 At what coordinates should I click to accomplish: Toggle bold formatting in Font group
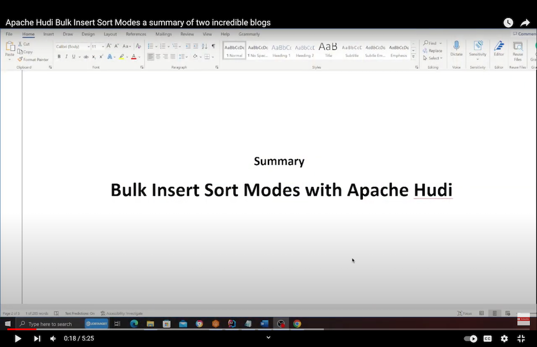(x=59, y=57)
